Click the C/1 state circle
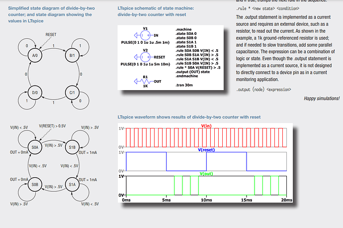 pos(72,93)
